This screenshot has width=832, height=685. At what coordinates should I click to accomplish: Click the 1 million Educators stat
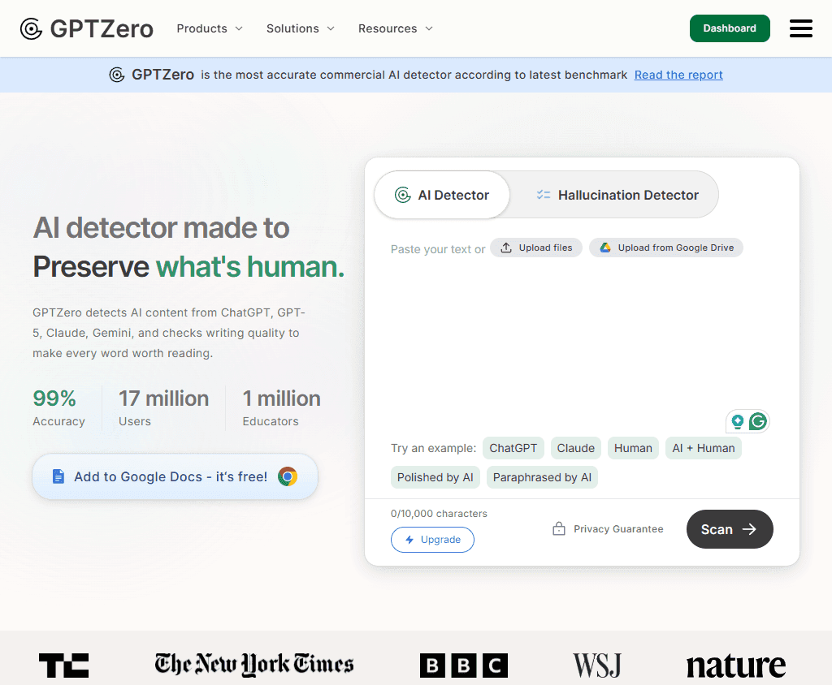coord(281,407)
